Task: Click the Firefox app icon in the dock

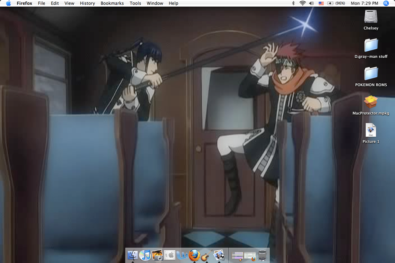Action: coord(194,255)
